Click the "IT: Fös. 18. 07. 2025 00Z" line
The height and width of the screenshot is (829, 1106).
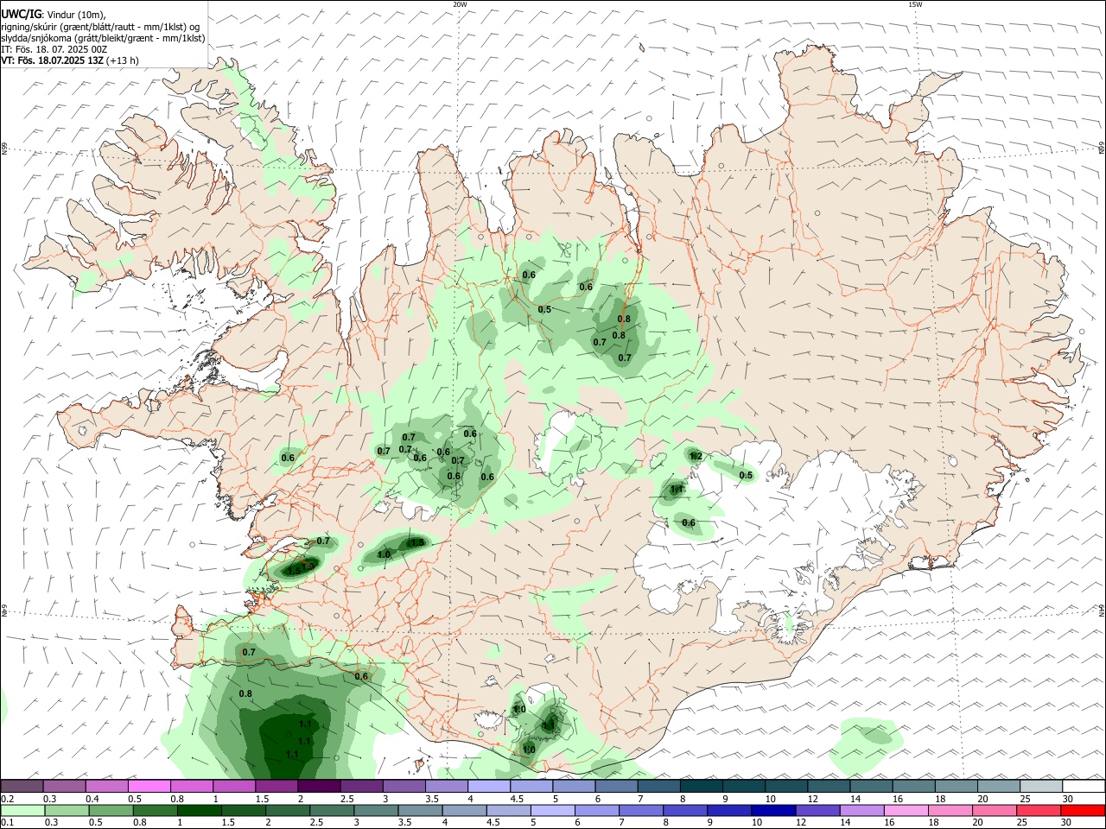pyautogui.click(x=54, y=49)
